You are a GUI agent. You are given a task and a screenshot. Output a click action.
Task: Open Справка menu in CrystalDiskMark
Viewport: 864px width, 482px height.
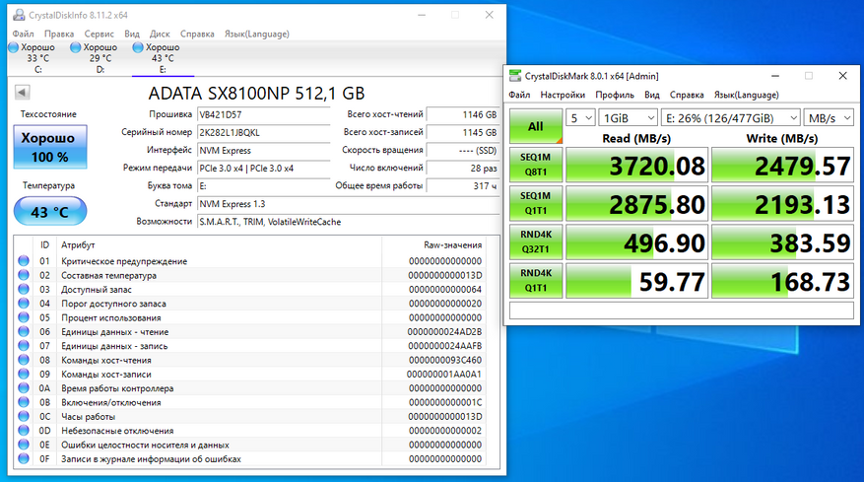[687, 95]
